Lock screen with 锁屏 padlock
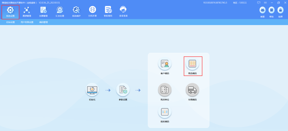The image size is (288, 131). 280,10
